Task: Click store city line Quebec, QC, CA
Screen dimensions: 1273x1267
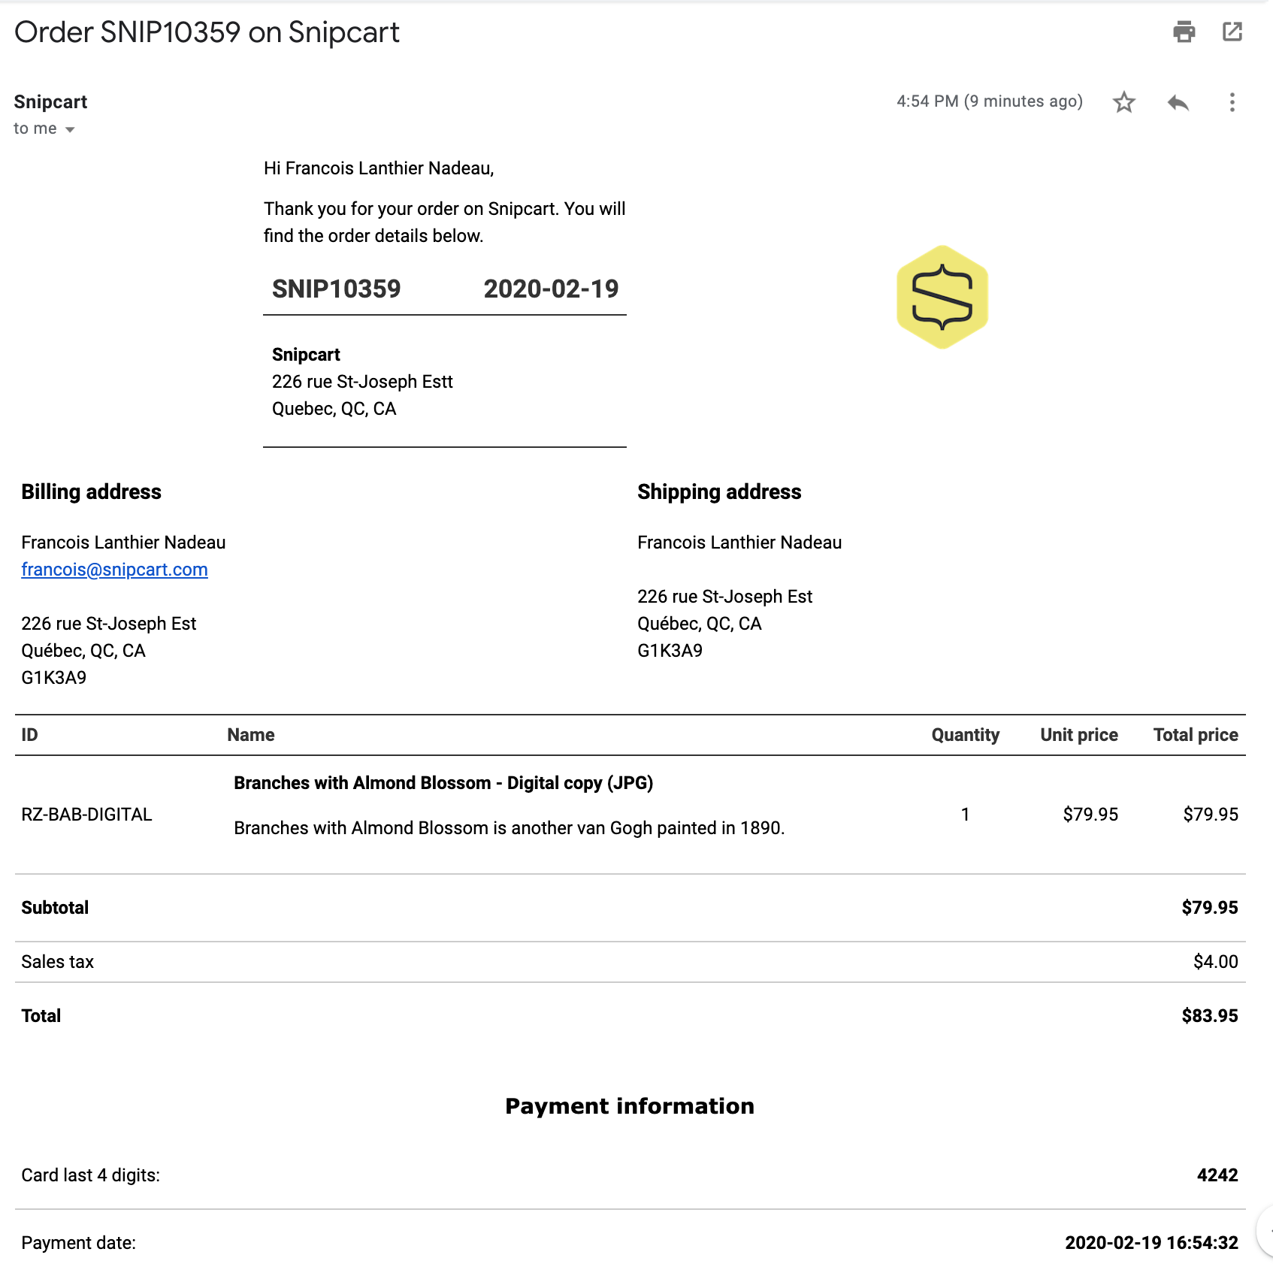Action: [334, 409]
